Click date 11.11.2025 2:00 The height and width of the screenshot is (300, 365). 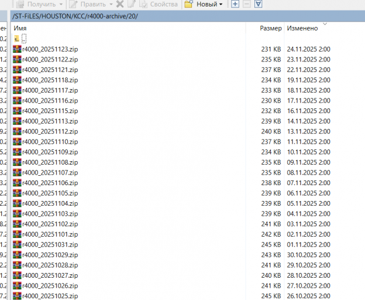click(308, 142)
